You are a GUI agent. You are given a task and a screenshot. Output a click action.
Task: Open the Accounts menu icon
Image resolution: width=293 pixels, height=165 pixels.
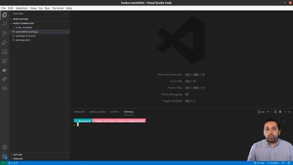[5, 147]
